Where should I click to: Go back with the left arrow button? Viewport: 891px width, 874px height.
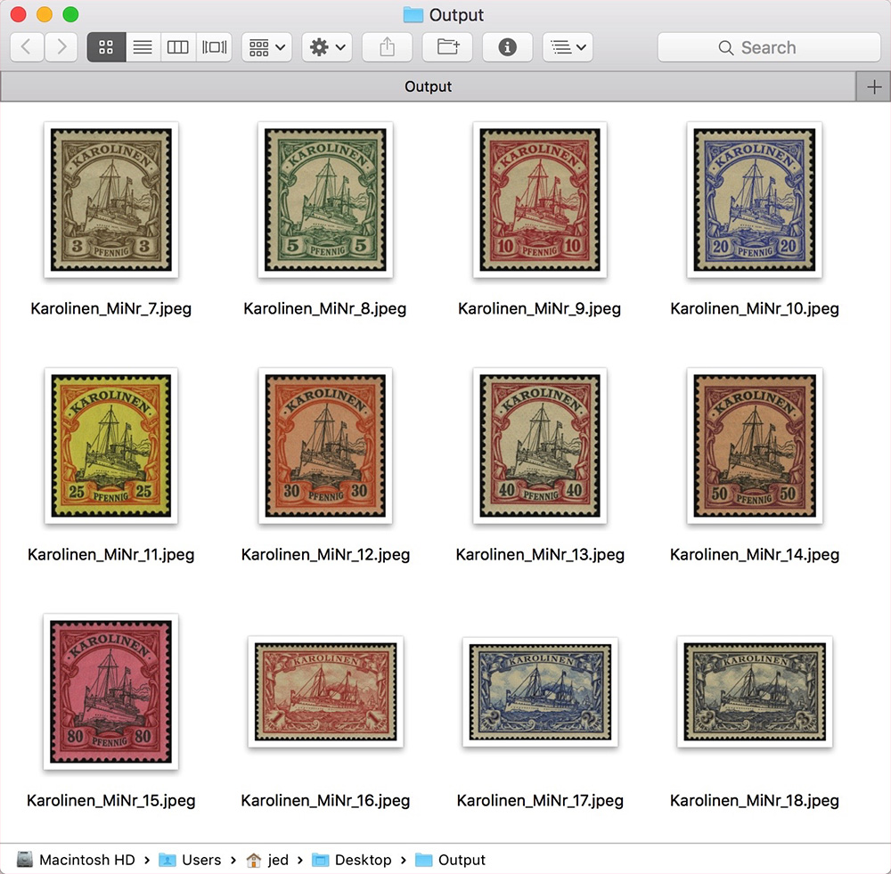pyautogui.click(x=26, y=46)
